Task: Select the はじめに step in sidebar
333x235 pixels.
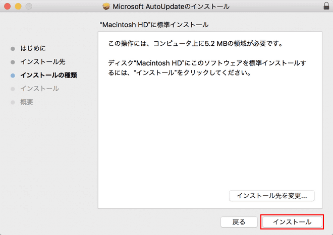Action: [x=33, y=48]
